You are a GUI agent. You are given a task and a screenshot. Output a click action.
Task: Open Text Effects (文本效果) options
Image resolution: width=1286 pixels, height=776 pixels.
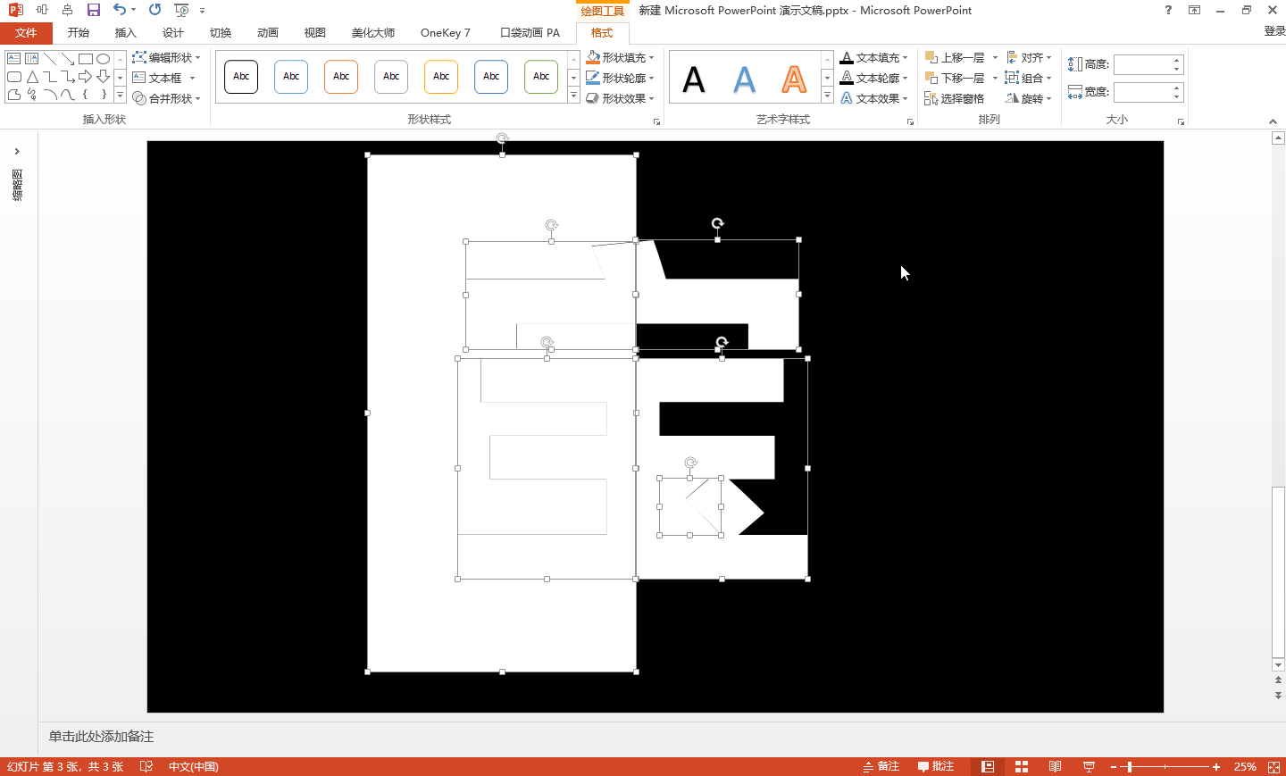pyautogui.click(x=874, y=98)
